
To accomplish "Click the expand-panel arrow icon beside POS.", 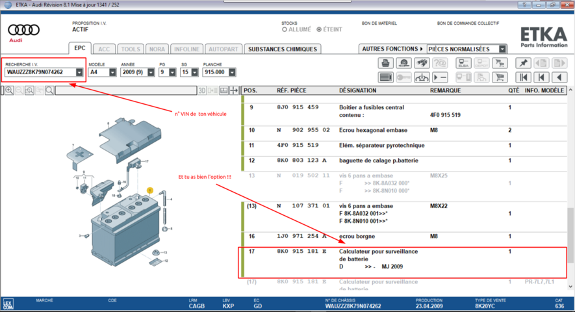I will (x=234, y=90).
